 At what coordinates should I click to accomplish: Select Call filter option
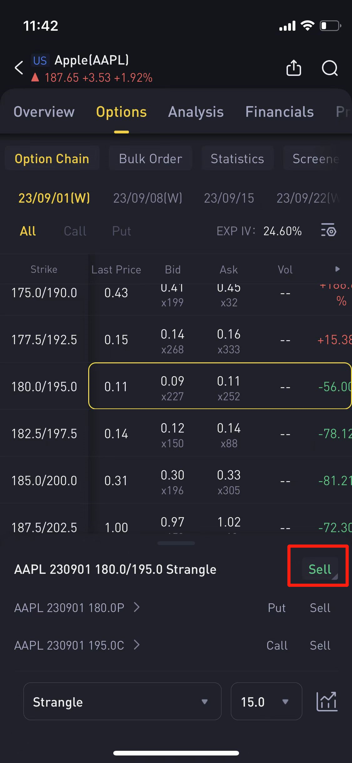pos(75,231)
